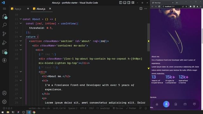This screenshot has height=114, width=203.
Task: Reload the page in Chrome
Action: [x=159, y=6]
